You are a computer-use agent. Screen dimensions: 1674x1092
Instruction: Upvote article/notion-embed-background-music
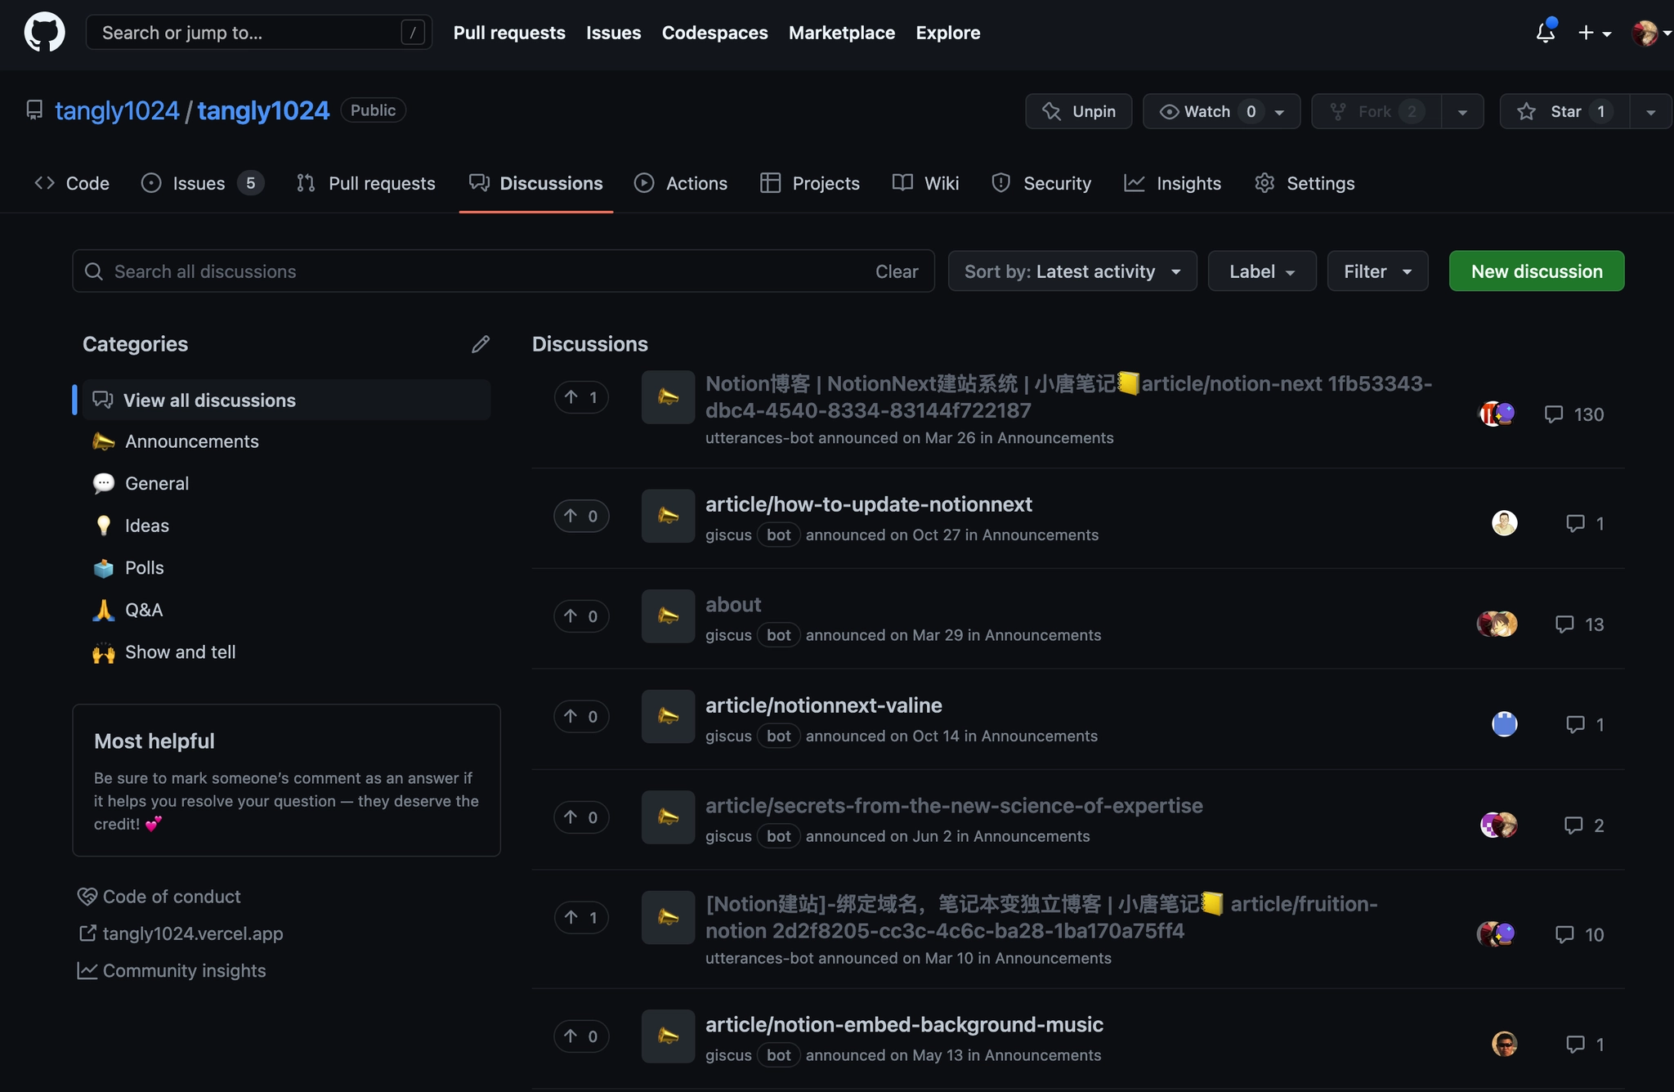(581, 1036)
